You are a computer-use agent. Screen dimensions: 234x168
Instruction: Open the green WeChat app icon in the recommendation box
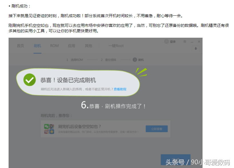click(47, 126)
